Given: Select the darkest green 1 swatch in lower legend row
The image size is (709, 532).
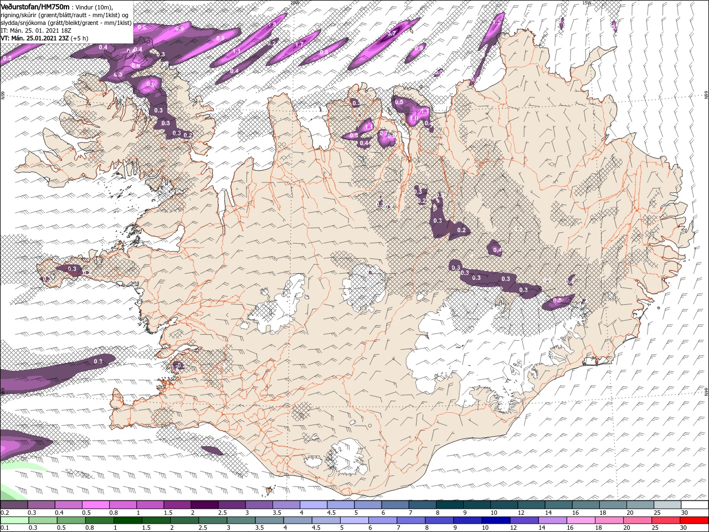Looking at the screenshot, I should (x=127, y=520).
